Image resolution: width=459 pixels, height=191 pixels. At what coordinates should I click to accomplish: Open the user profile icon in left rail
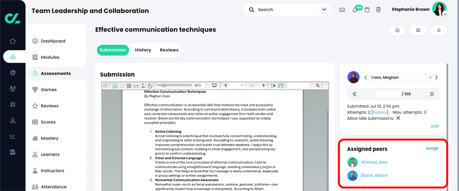click(x=13, y=120)
